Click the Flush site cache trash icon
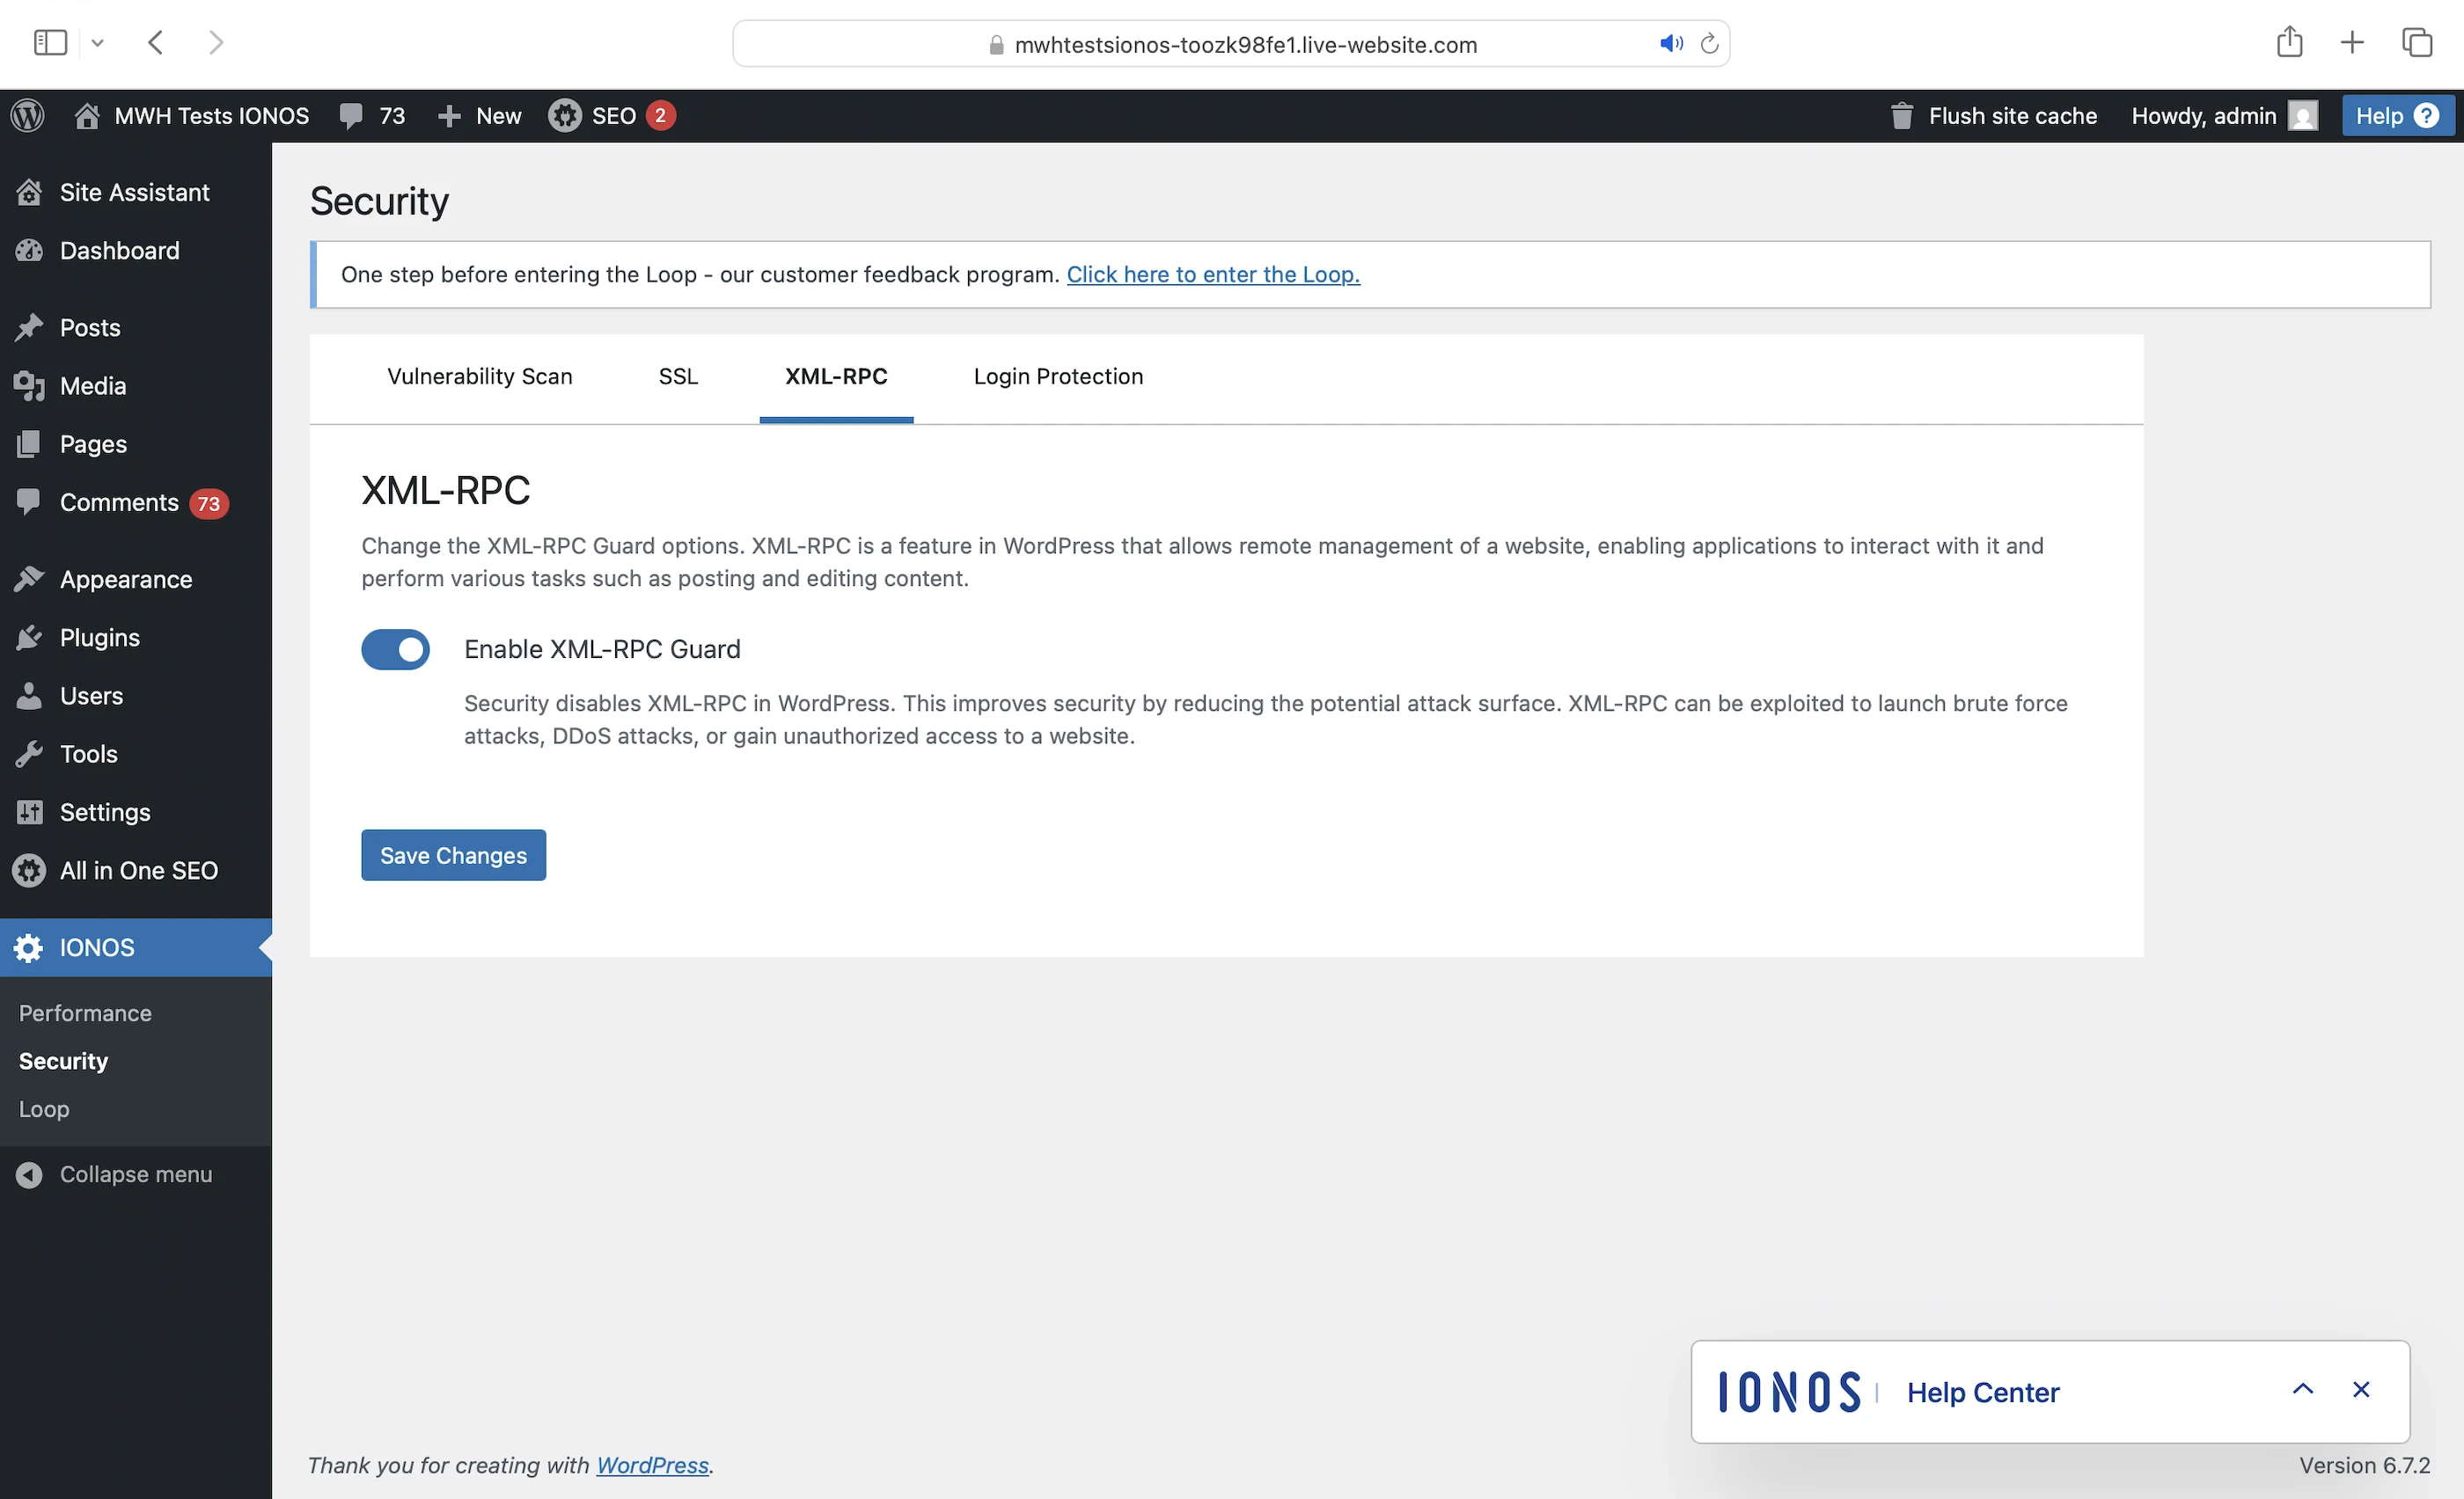Image resolution: width=2464 pixels, height=1499 pixels. click(x=1901, y=116)
